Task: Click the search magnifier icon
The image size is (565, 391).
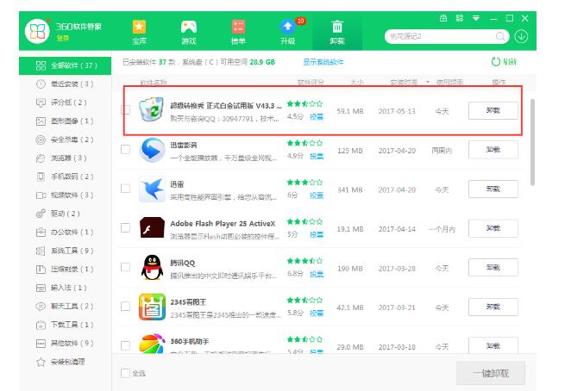Action: coord(501,36)
